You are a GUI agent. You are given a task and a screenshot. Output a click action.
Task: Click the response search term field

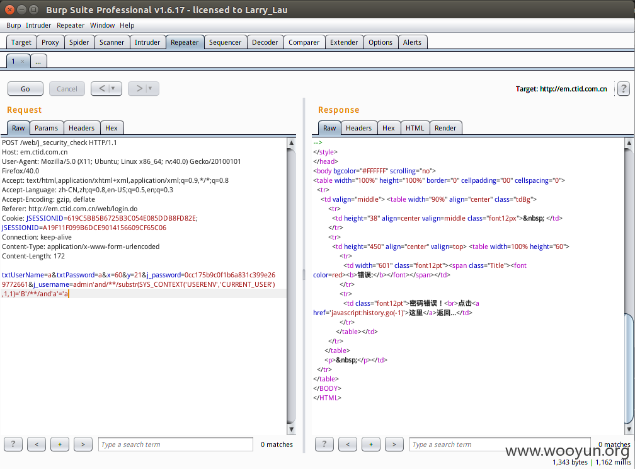click(x=500, y=444)
